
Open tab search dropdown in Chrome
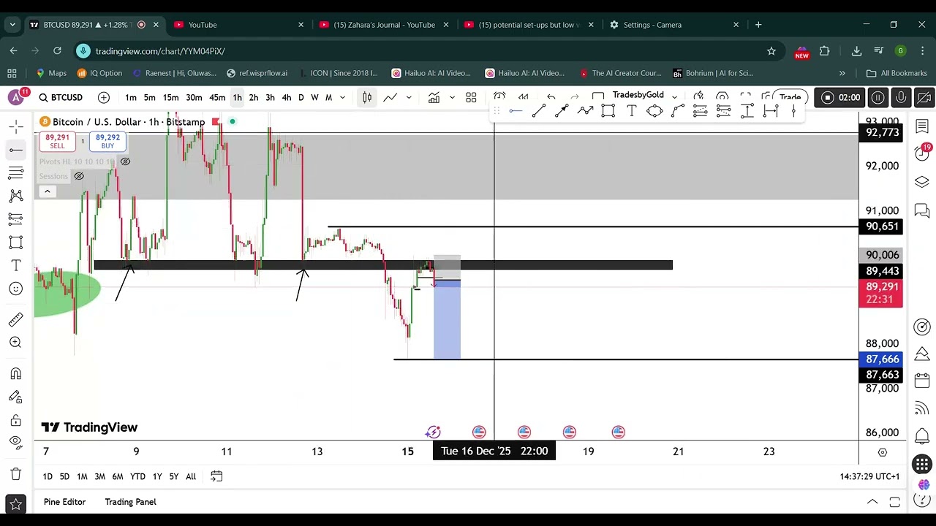click(12, 25)
